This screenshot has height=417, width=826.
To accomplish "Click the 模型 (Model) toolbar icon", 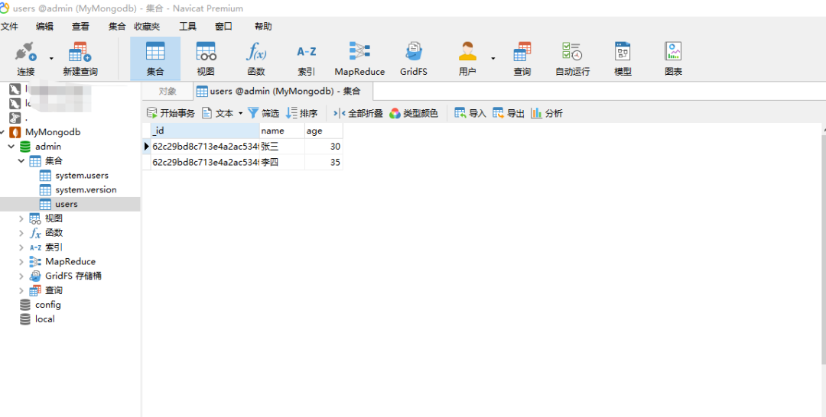I will point(623,57).
